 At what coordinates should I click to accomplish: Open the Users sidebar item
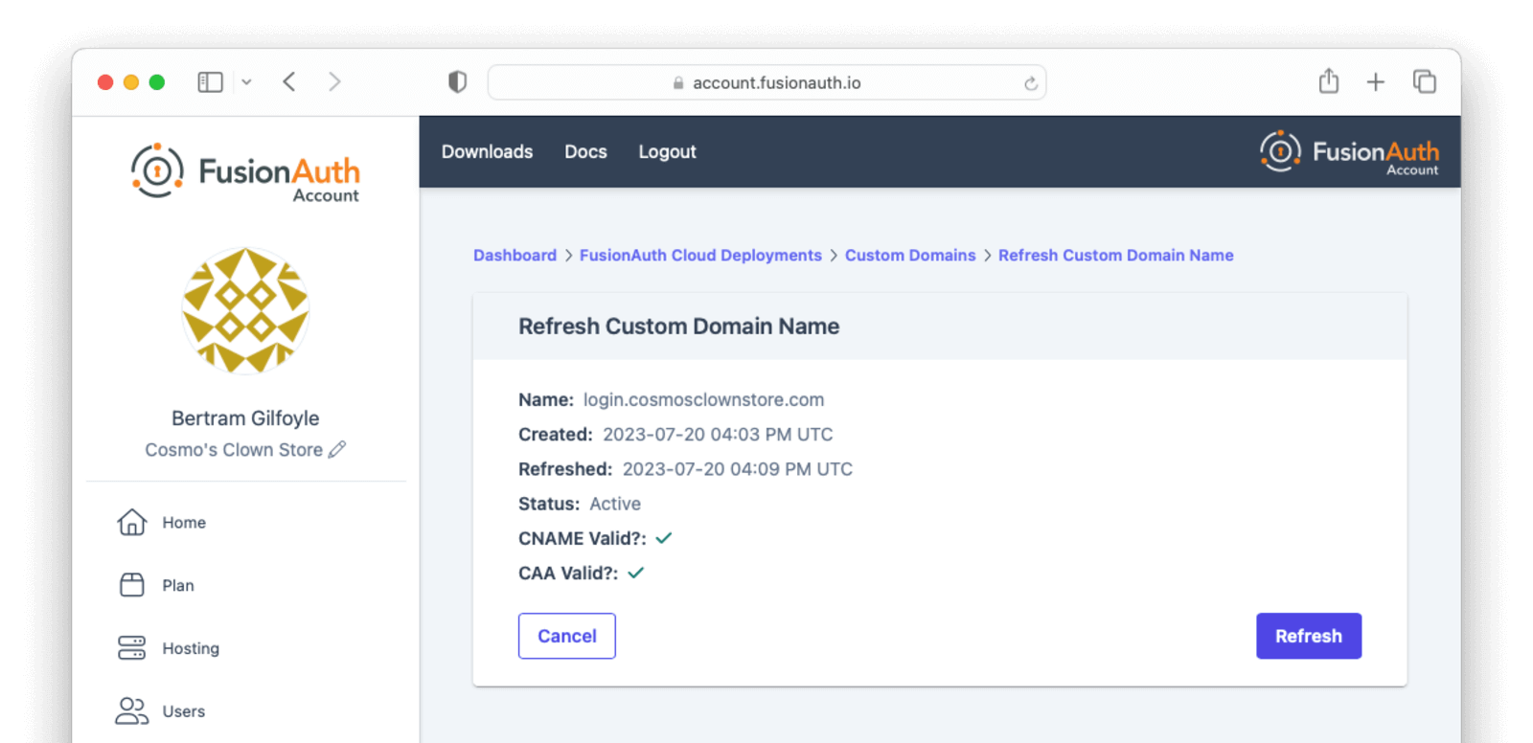click(x=161, y=711)
